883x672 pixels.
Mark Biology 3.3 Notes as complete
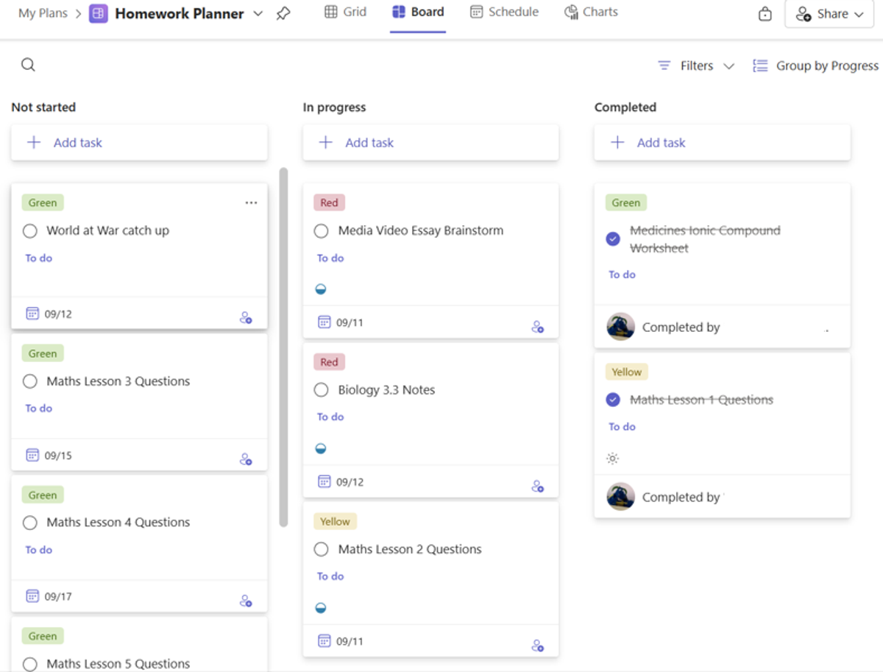(321, 390)
